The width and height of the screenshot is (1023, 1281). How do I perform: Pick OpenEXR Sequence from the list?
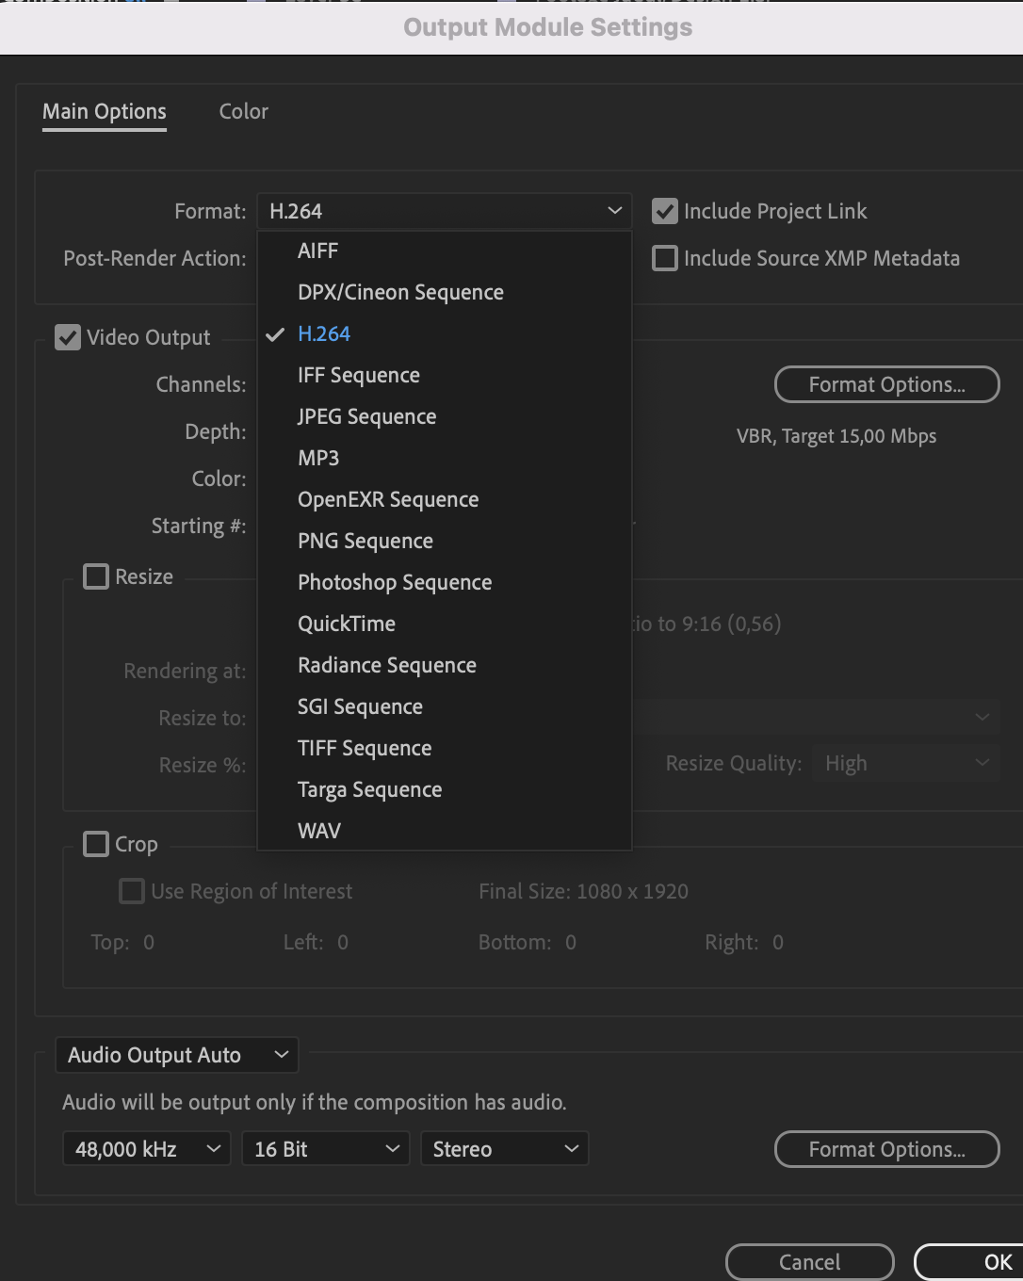coord(388,499)
